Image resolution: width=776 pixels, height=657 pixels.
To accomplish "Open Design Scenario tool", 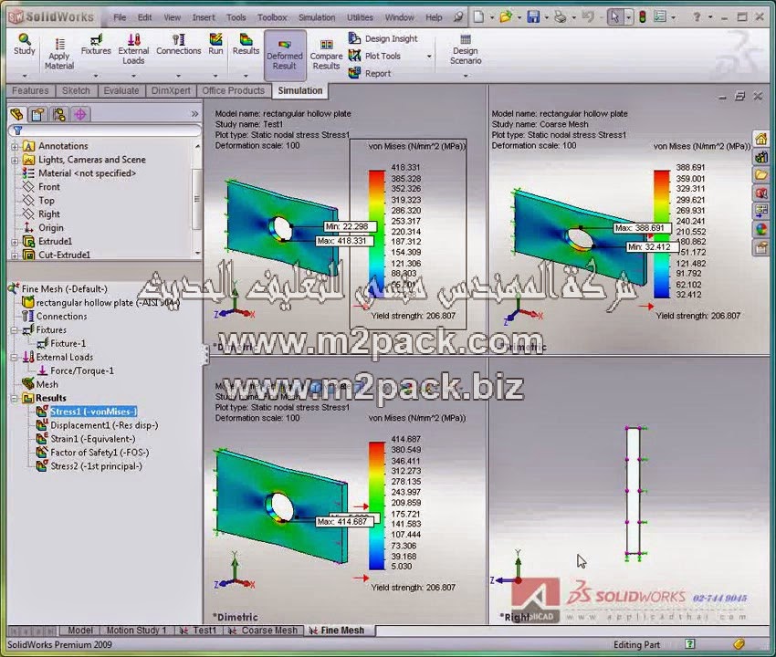I will [466, 49].
